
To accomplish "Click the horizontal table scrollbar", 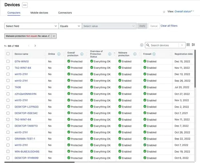I will coord(40,162).
